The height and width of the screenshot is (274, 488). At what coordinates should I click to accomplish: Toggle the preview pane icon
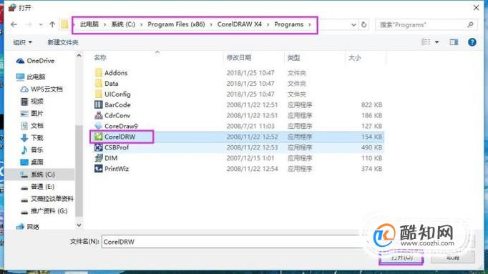pyautogui.click(x=454, y=42)
